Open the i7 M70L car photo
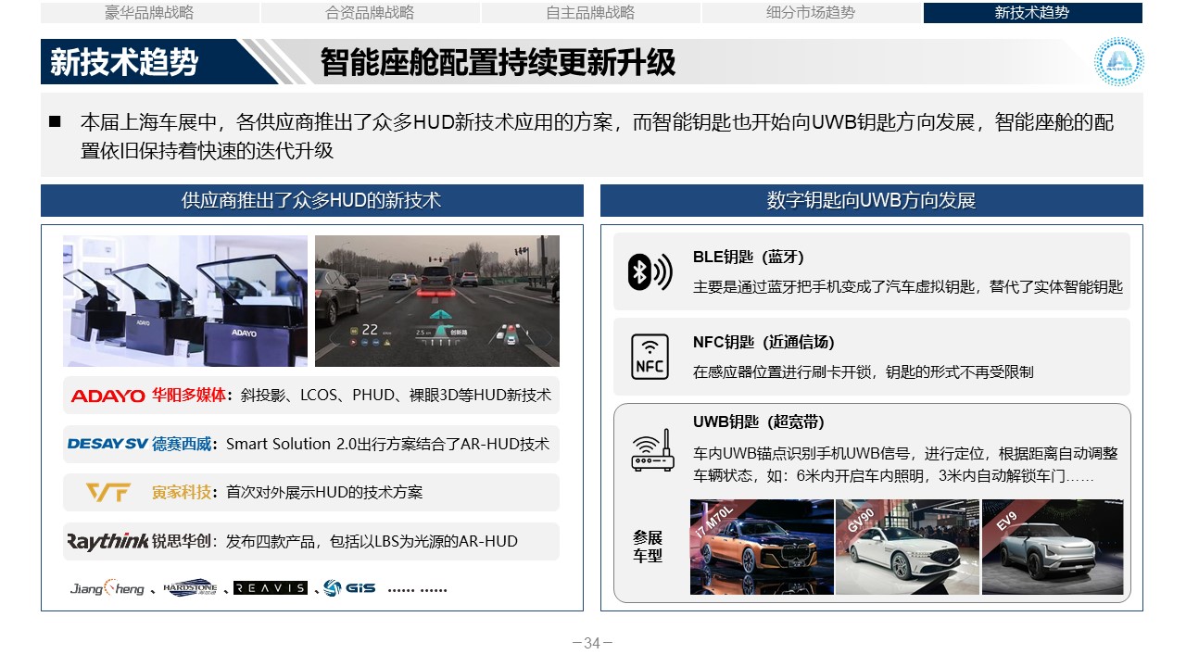Image resolution: width=1186 pixels, height=667 pixels. (762, 547)
